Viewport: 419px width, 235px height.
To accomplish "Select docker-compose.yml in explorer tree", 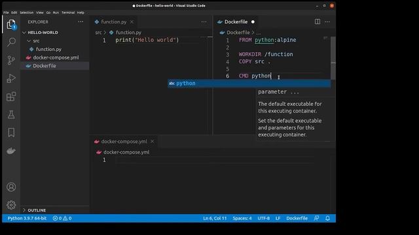I will coord(56,57).
